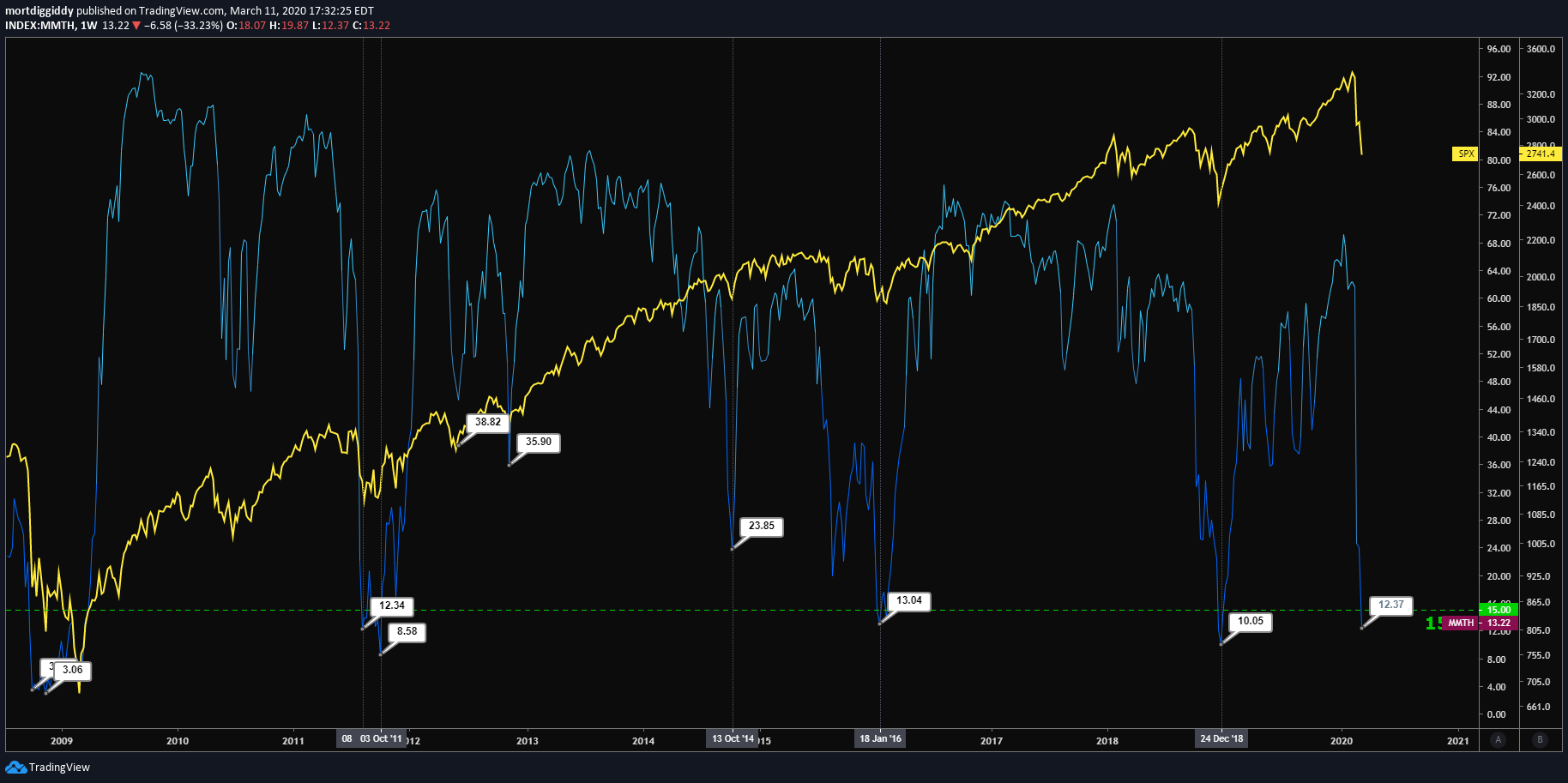This screenshot has height=783, width=1568.
Task: Click the maroon MMTH series label
Action: coord(1461,623)
